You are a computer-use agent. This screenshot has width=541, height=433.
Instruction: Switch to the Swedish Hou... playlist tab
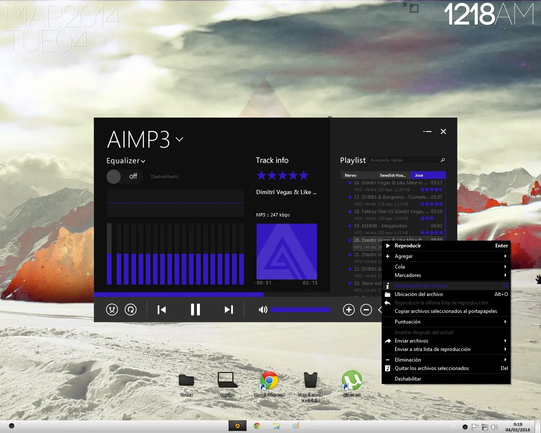point(393,175)
